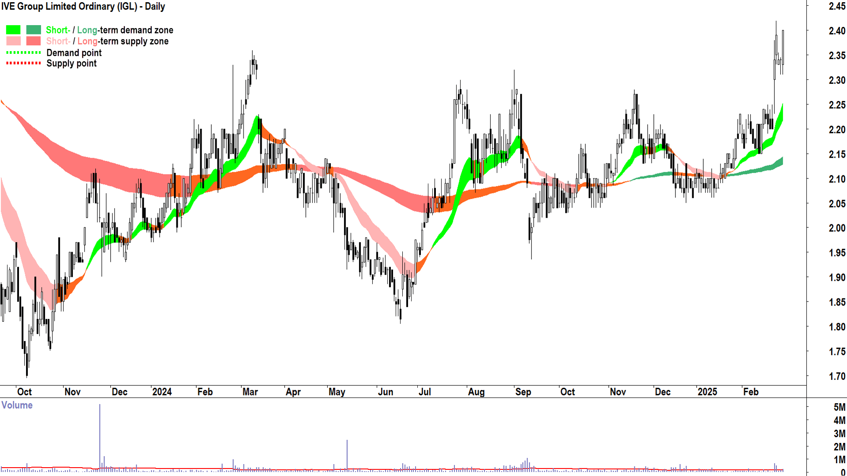Click the tallest volume spike in November
Image resolution: width=847 pixels, height=476 pixels.
pos(100,436)
